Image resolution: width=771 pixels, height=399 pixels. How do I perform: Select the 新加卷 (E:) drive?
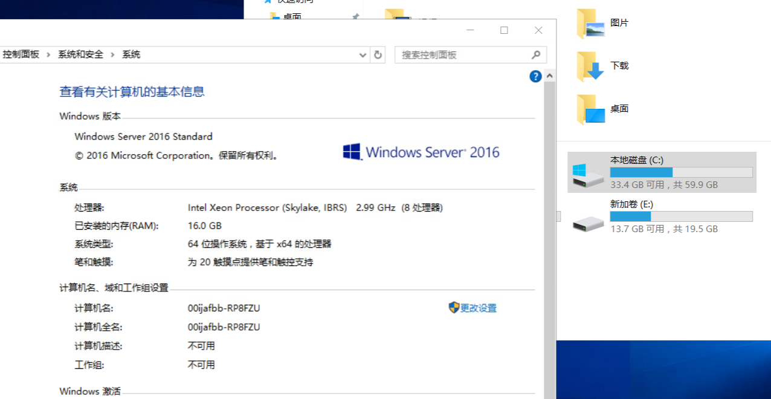pos(662,216)
